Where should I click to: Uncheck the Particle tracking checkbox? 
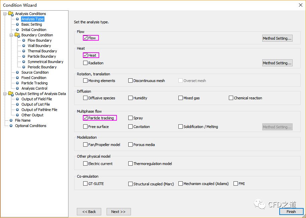86,118
